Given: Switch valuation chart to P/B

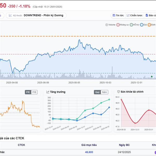Looking at the screenshot, I should [34, 92].
